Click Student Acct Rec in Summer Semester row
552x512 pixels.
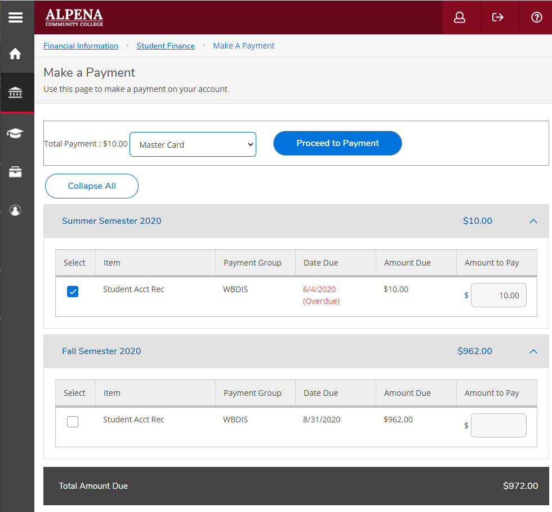pos(133,289)
